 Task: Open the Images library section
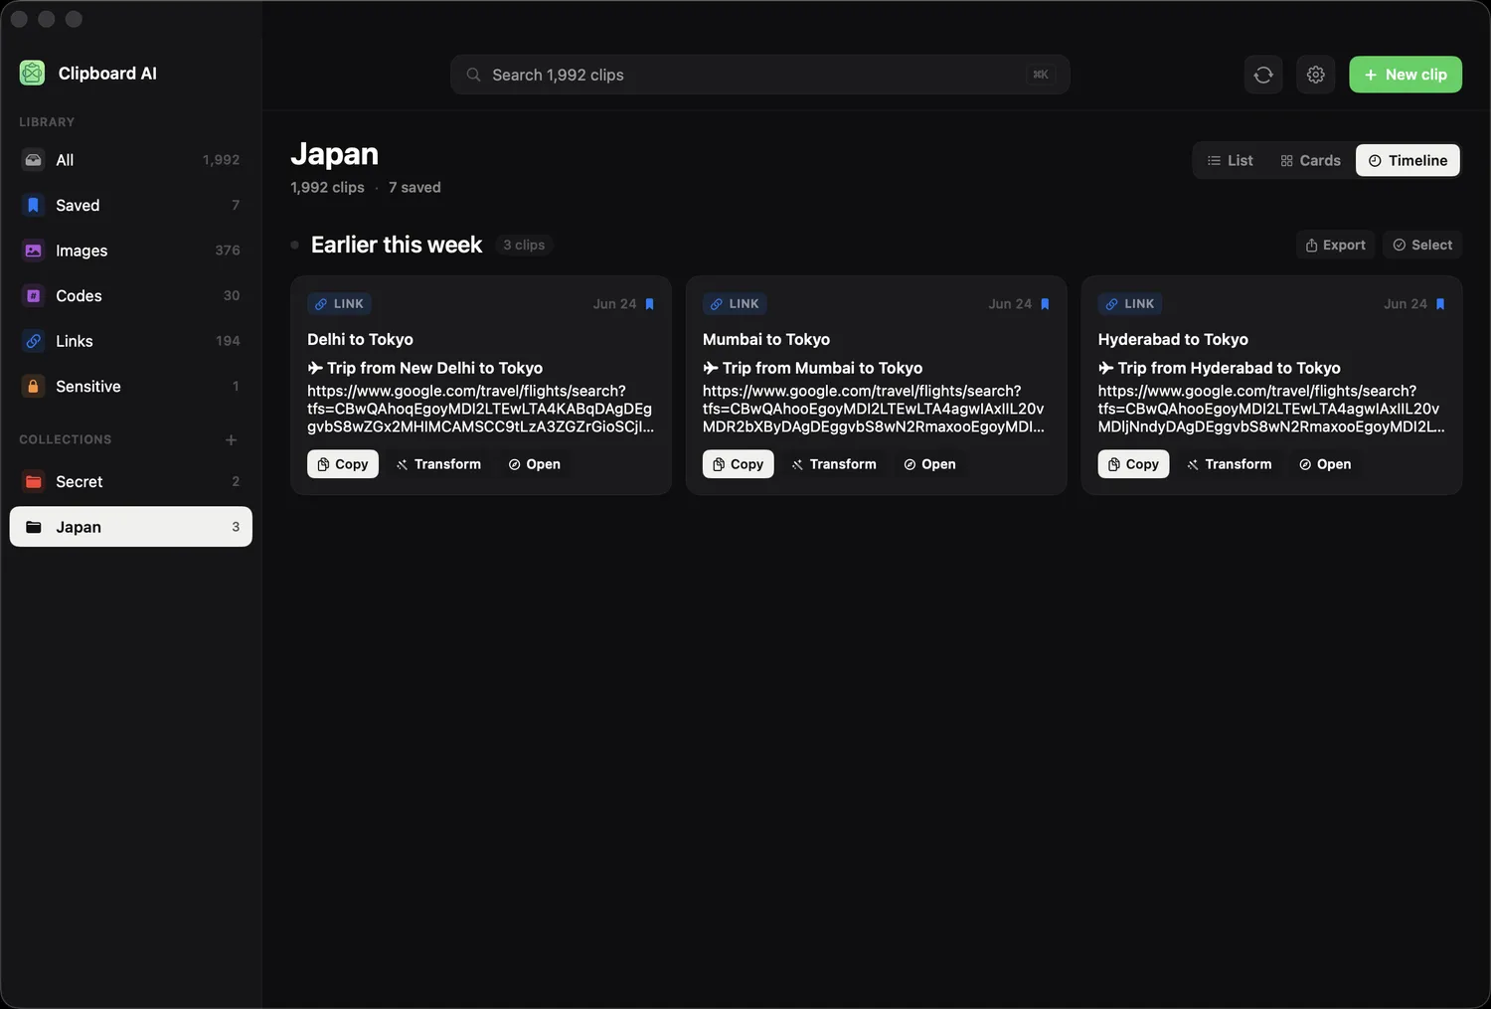tap(131, 251)
